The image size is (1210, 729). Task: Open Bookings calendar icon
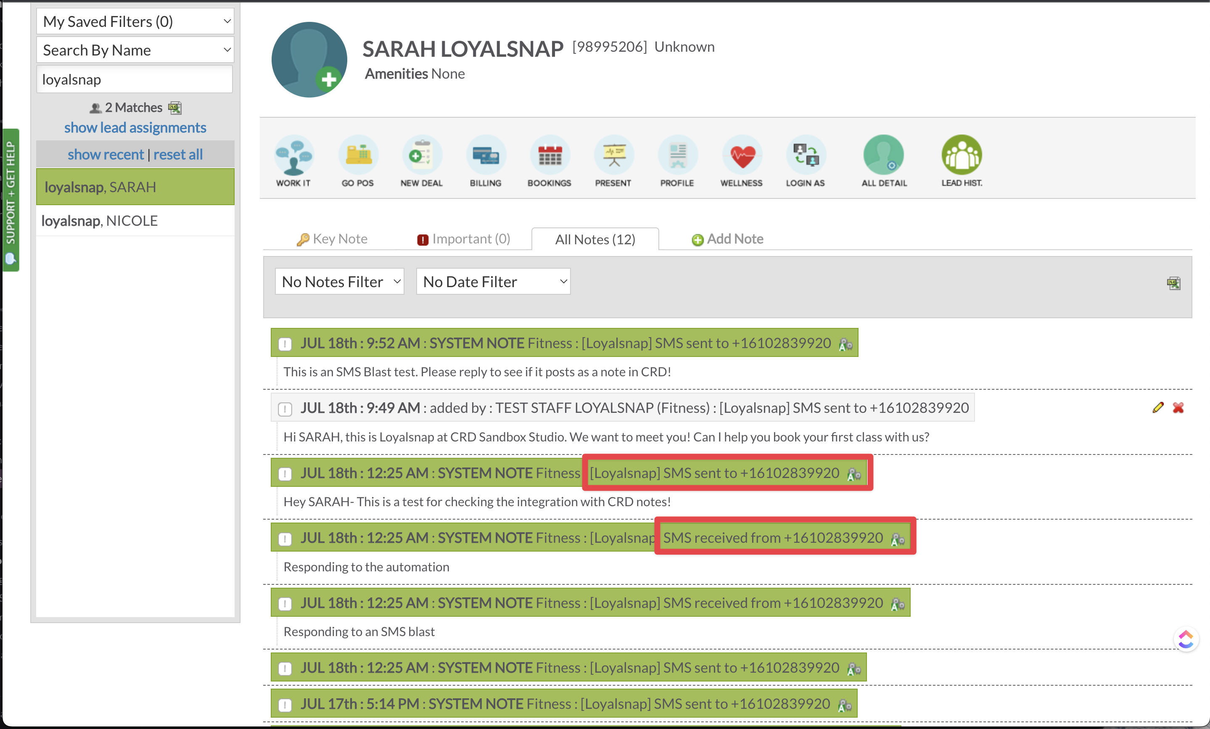(550, 156)
